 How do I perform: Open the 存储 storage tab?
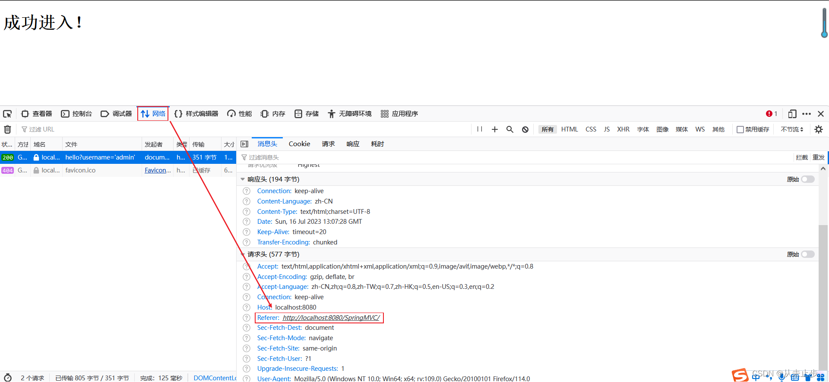307,114
